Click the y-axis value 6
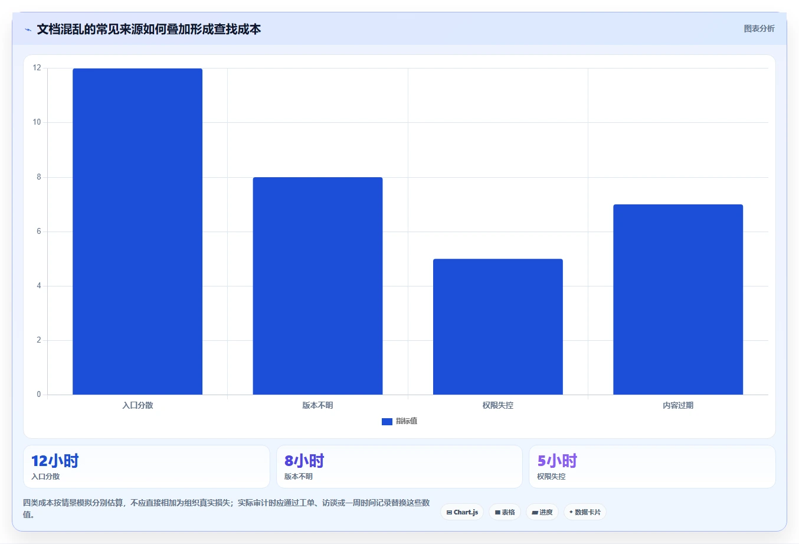Viewport: 799px width, 544px height. 39,232
